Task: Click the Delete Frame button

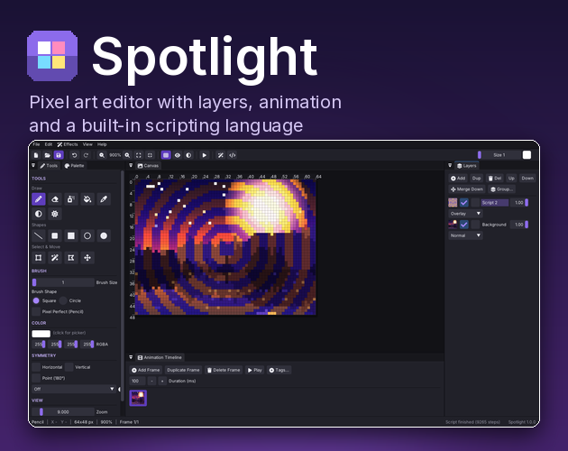Action: click(224, 370)
